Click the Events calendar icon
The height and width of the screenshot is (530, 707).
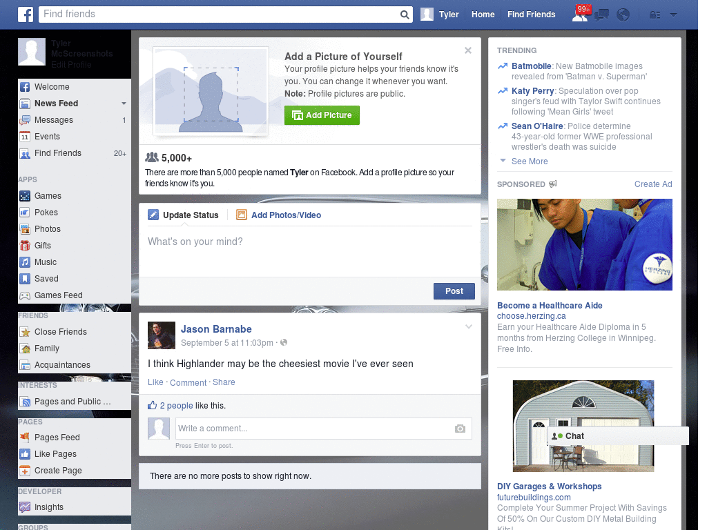tap(25, 137)
